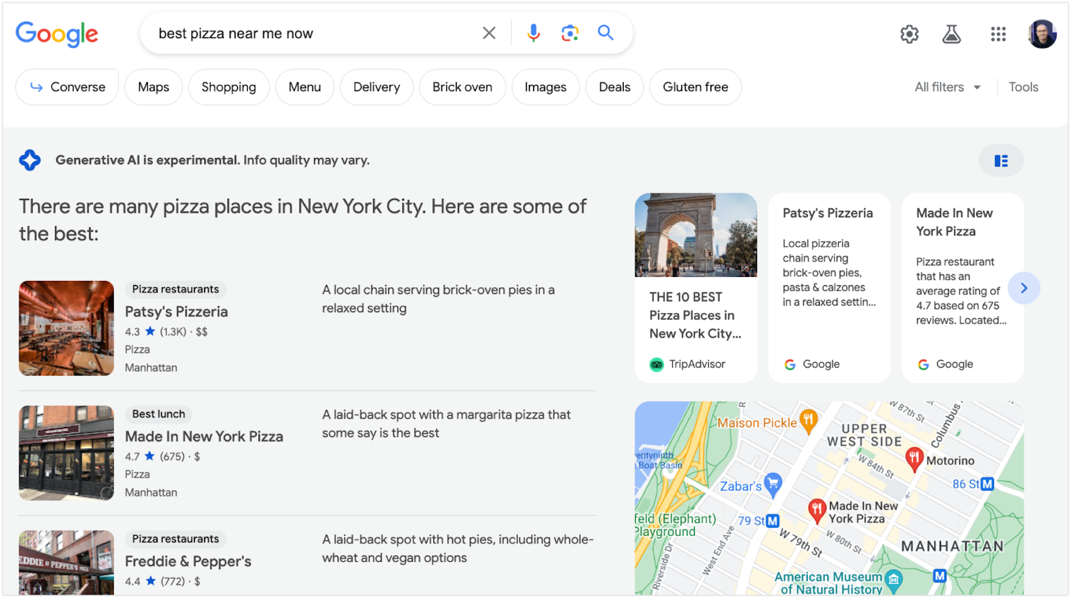The width and height of the screenshot is (1071, 598).
Task: Click Made In New York Pizza storefront thumbnail
Action: (x=66, y=453)
